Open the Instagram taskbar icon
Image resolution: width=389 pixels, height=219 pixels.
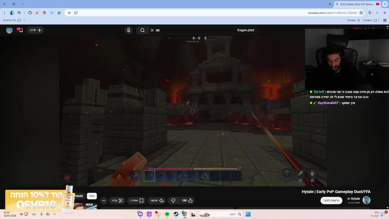coord(149,214)
